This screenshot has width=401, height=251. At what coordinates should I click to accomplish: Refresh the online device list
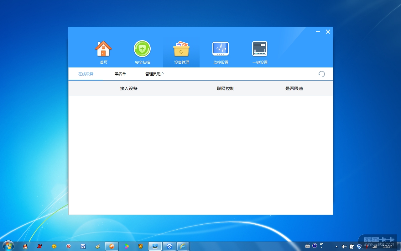[321, 74]
